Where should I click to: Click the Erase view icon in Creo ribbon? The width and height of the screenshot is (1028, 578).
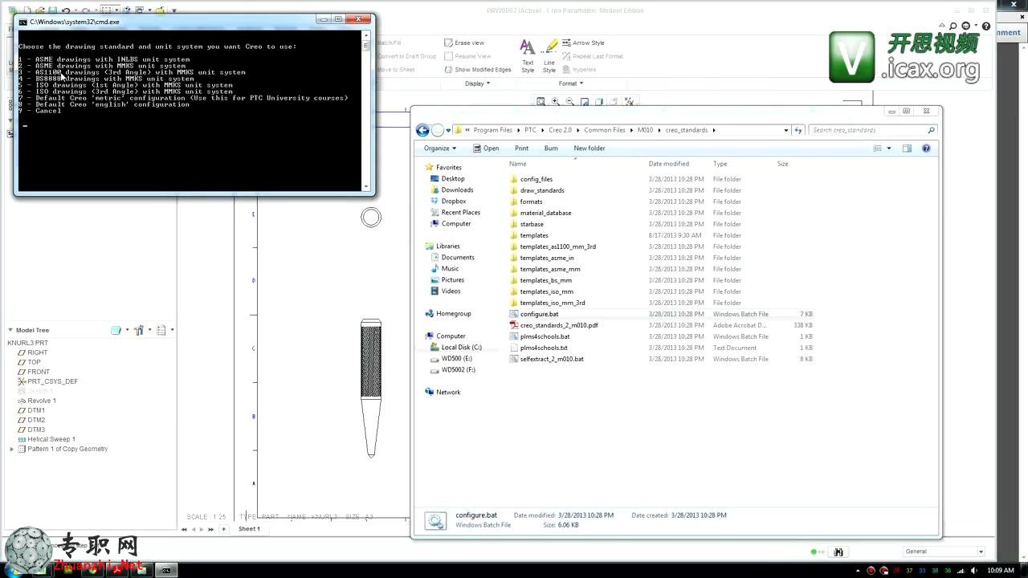click(x=449, y=43)
